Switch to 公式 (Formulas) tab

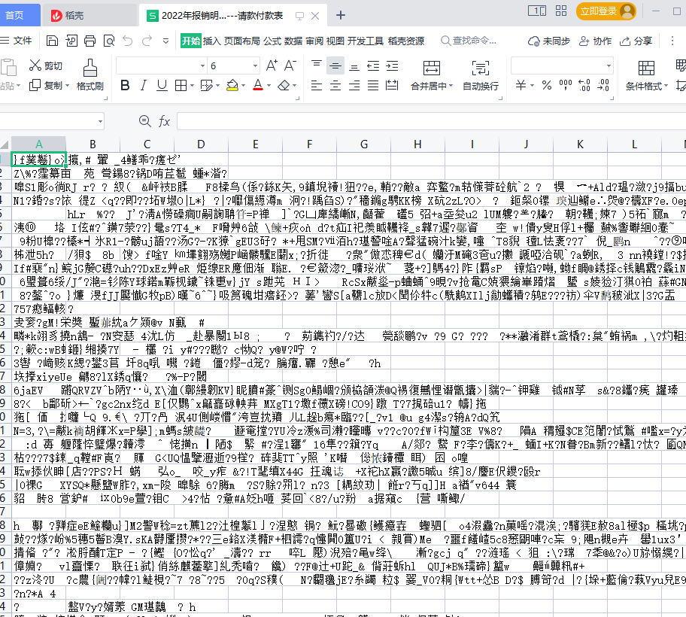[272, 41]
